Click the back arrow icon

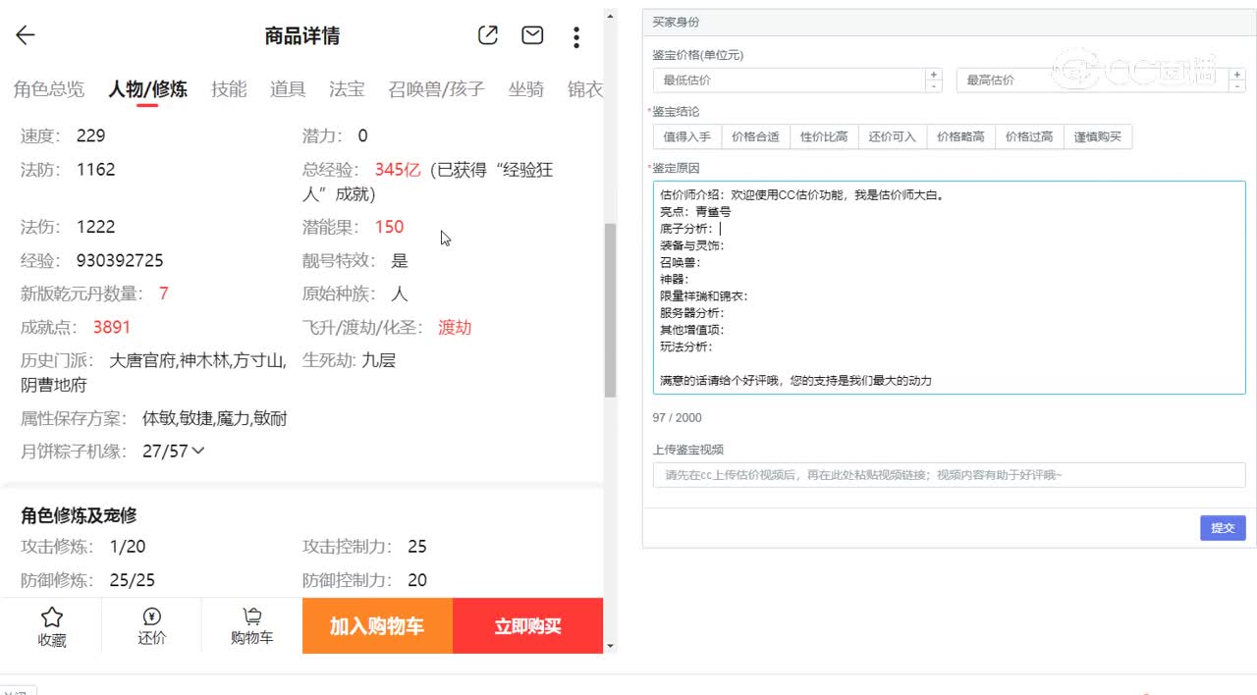[x=26, y=35]
